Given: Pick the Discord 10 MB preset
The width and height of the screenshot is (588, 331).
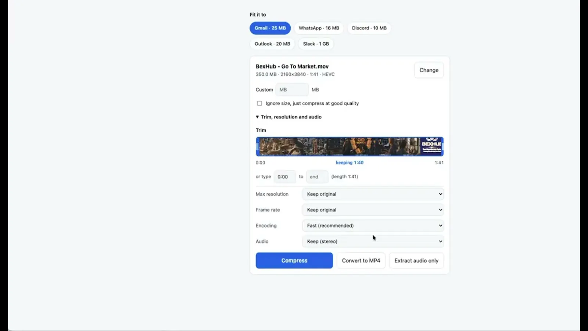Looking at the screenshot, I should 369,28.
